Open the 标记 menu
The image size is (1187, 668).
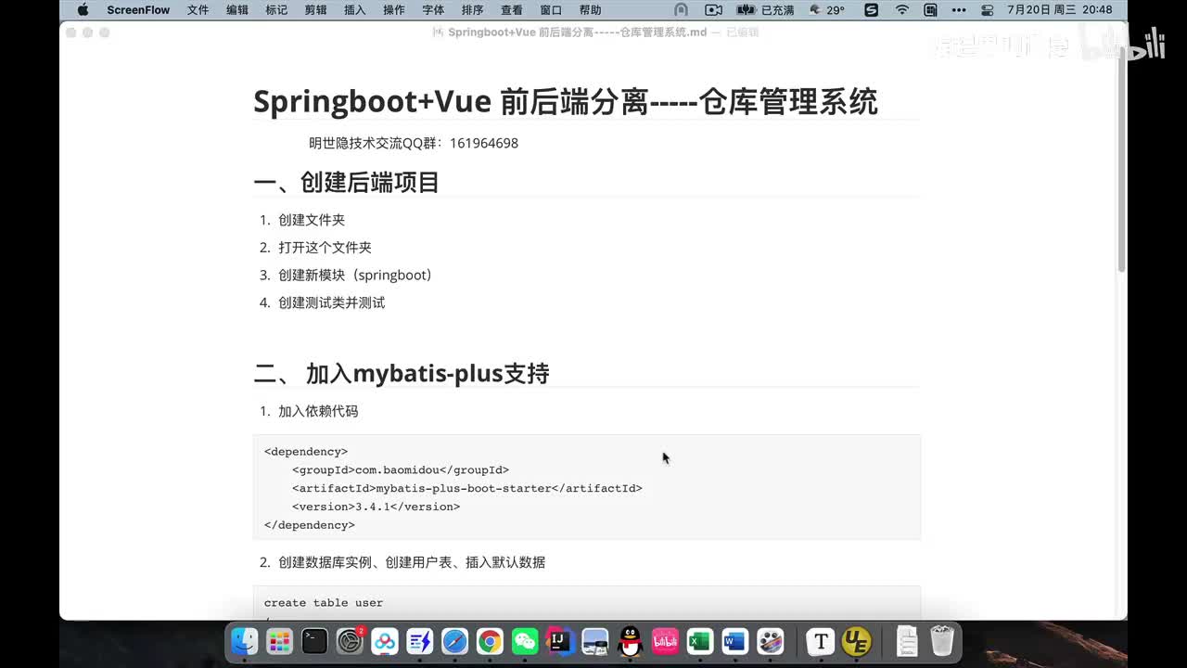click(x=276, y=10)
